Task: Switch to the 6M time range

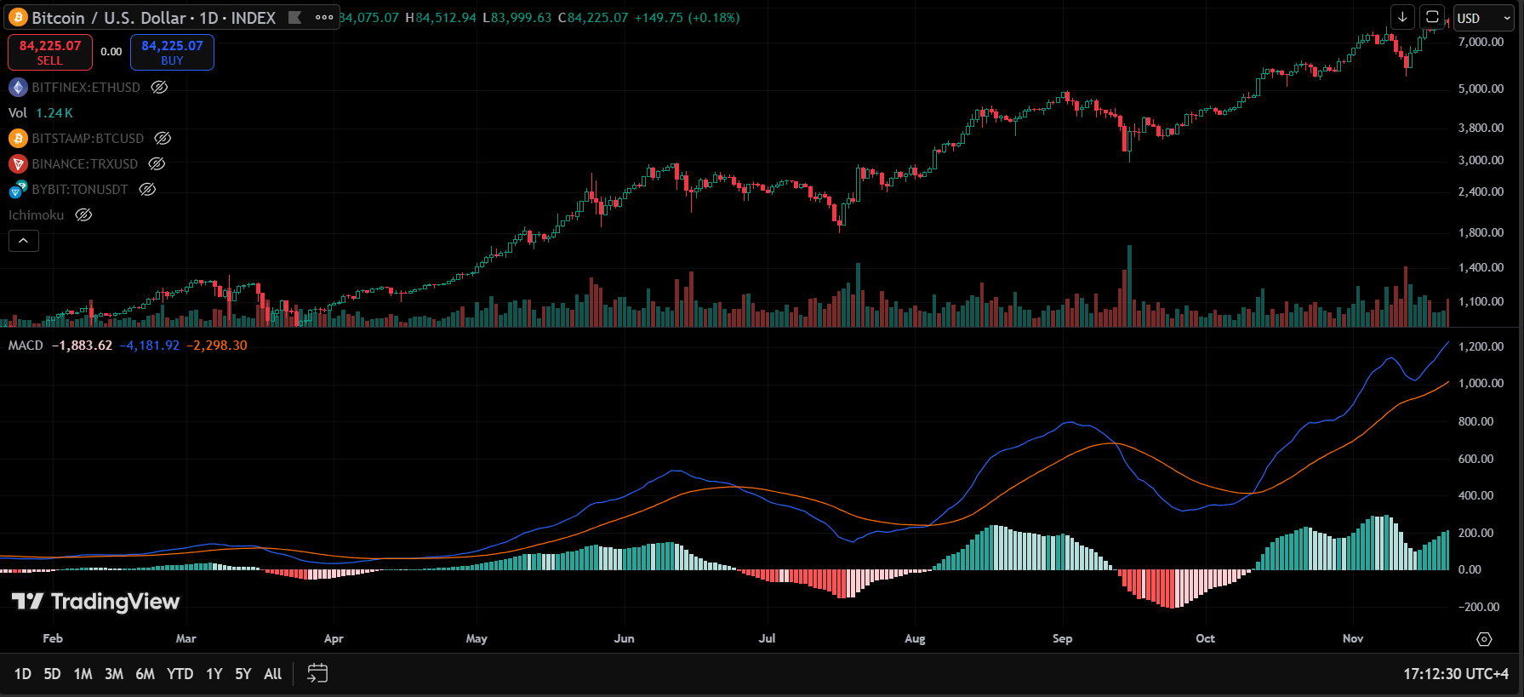Action: (x=146, y=674)
